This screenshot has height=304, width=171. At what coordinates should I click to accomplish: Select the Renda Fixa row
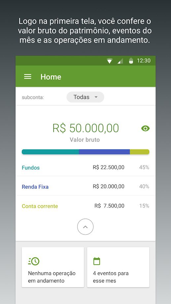coord(85,186)
